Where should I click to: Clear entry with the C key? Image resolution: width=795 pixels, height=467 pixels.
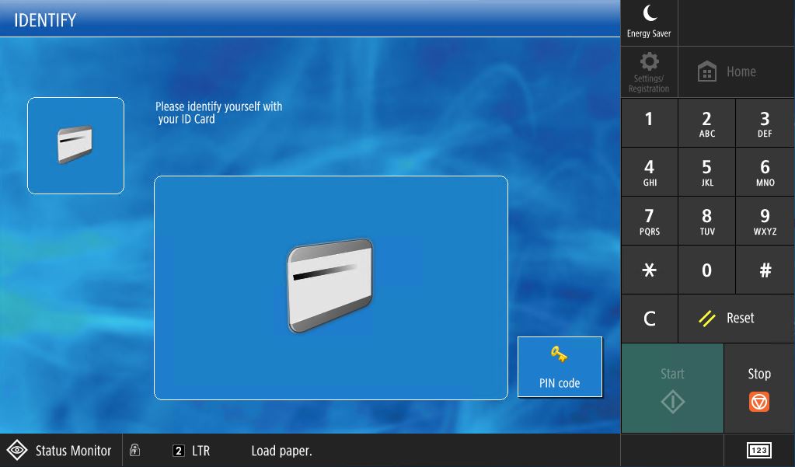tap(649, 319)
